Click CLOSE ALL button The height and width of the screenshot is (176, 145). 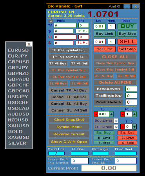click(x=115, y=57)
